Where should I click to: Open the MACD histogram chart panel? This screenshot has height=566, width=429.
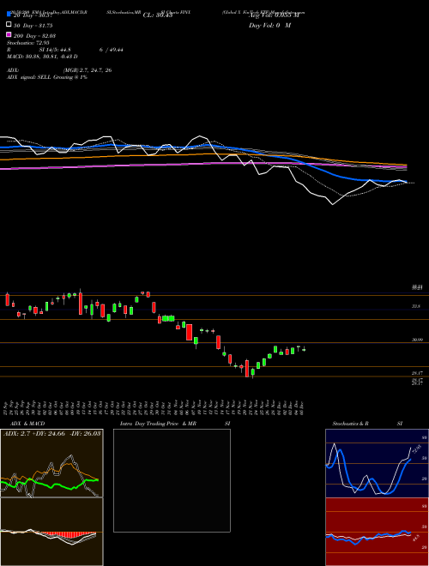tap(51, 532)
